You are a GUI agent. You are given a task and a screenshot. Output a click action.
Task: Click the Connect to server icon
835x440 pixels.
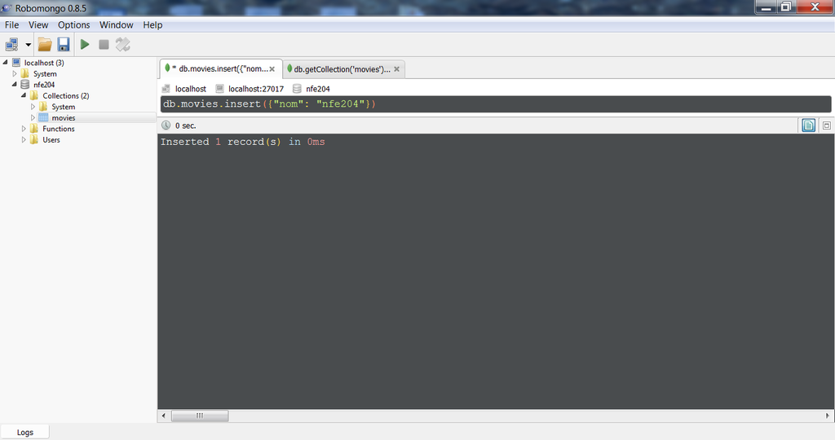(12, 44)
